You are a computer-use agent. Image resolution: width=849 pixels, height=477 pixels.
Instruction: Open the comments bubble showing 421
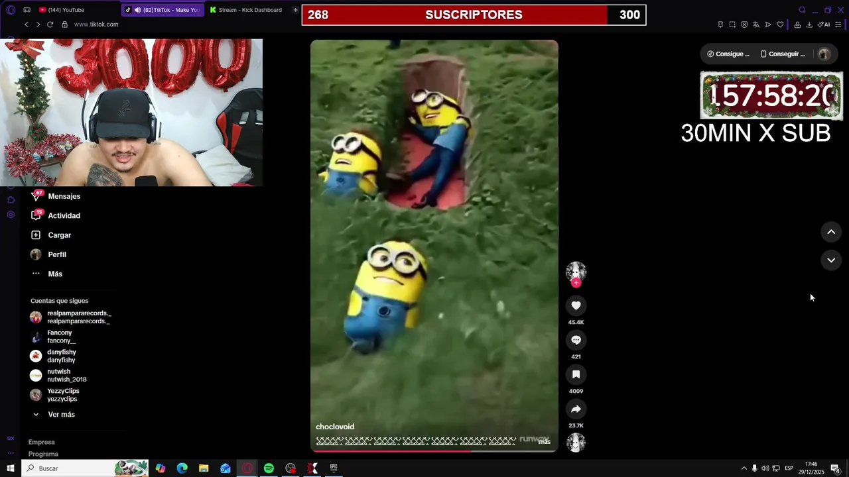click(x=576, y=340)
